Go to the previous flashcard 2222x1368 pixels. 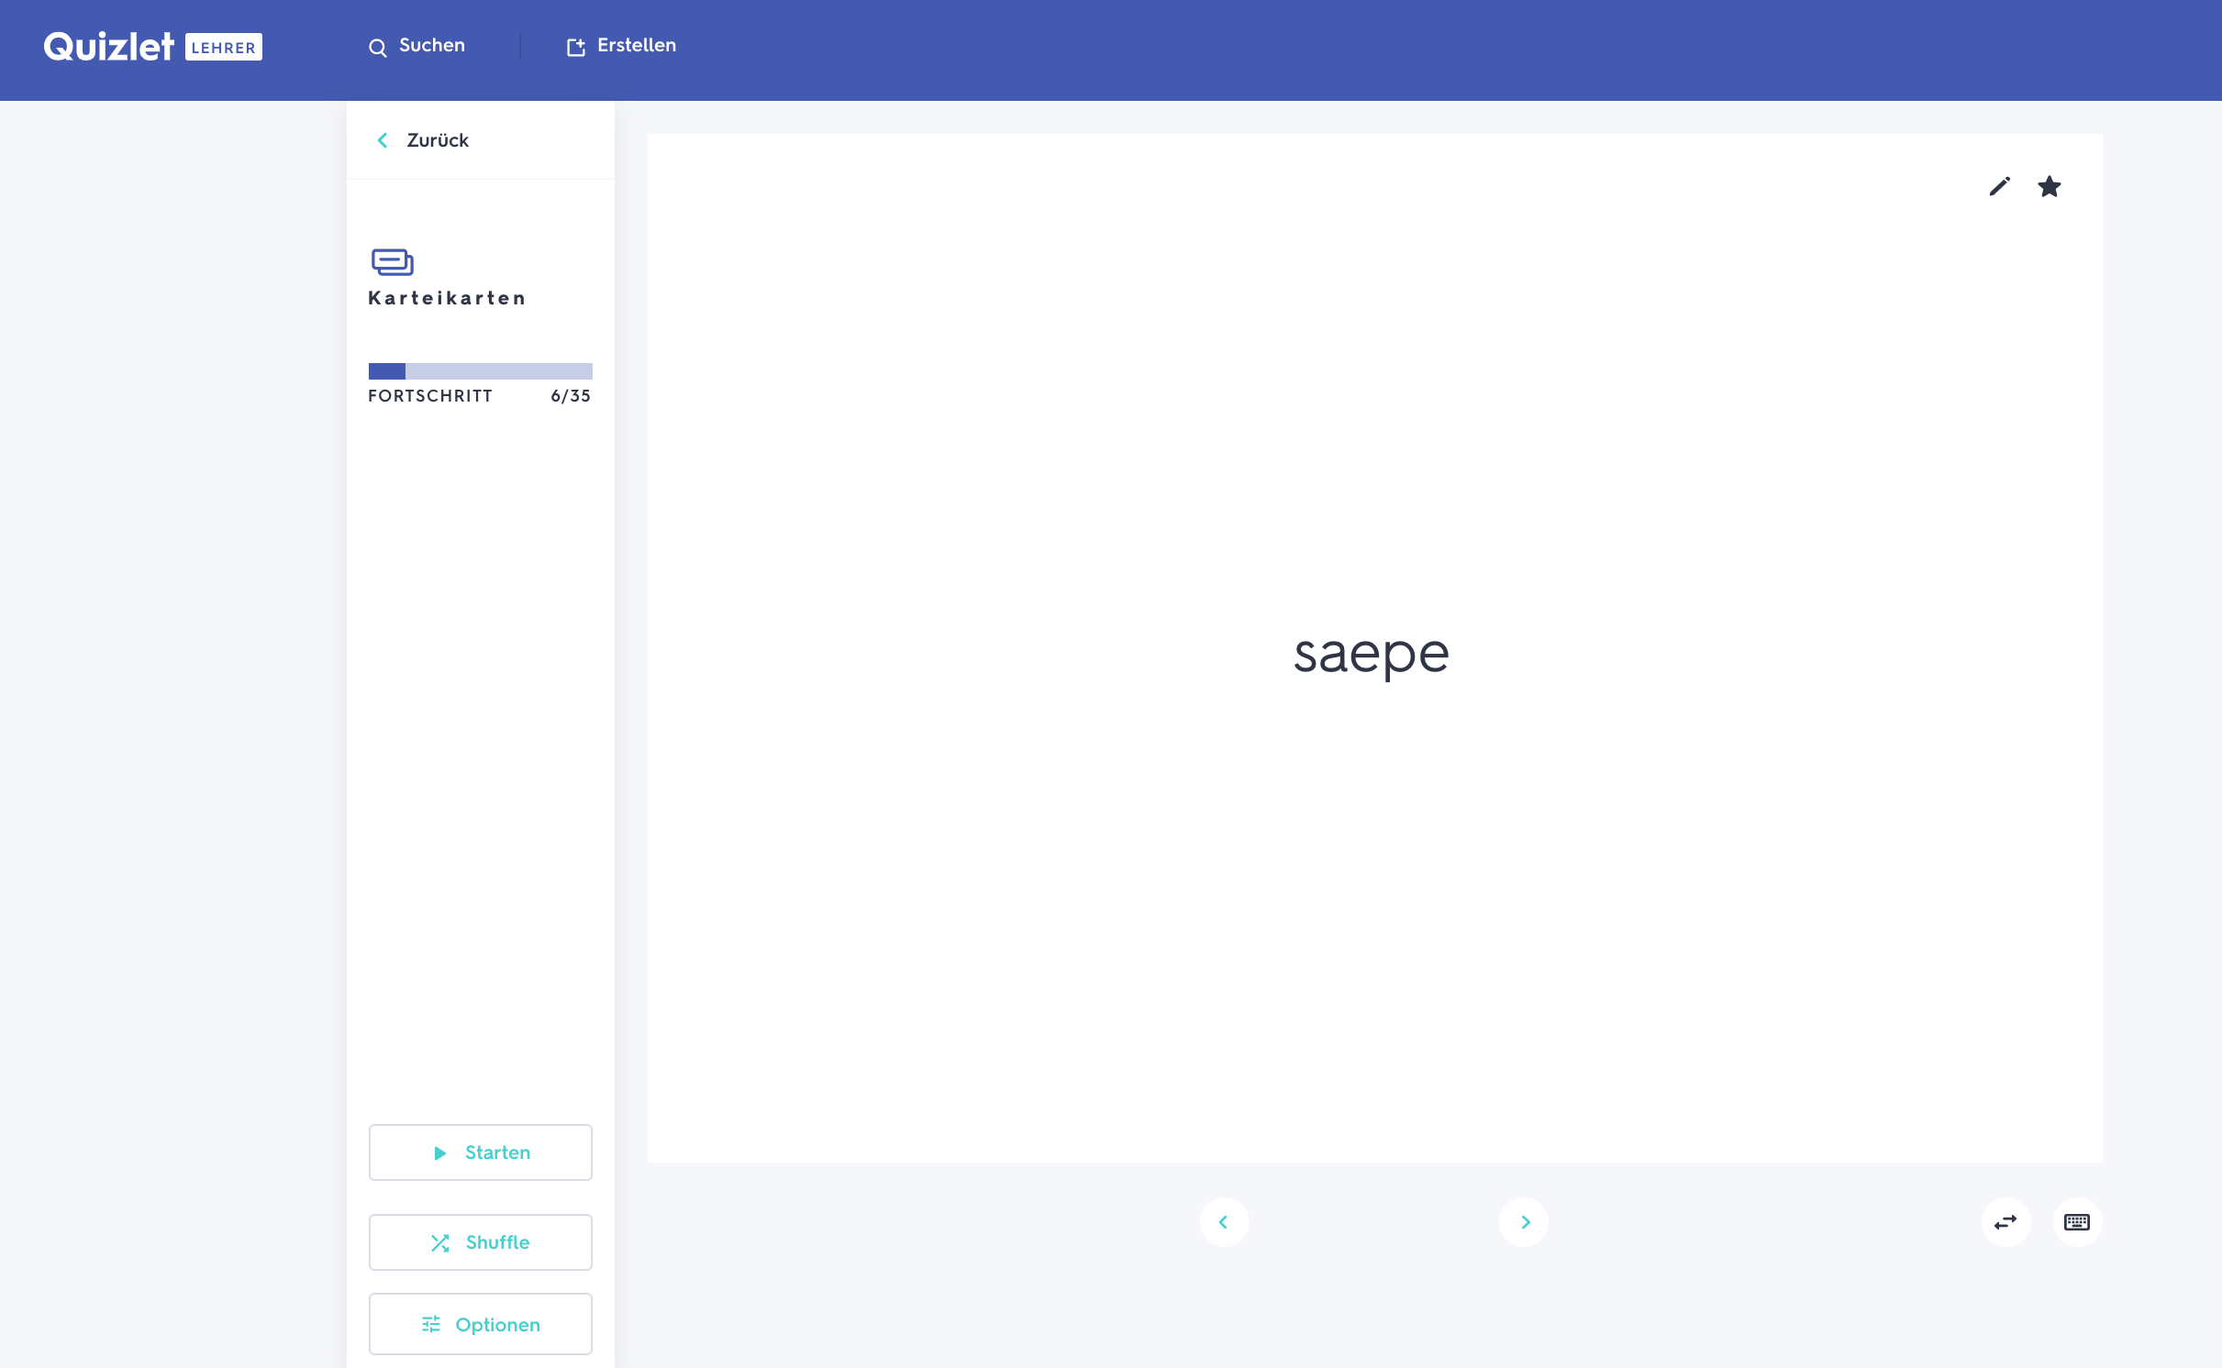point(1224,1222)
